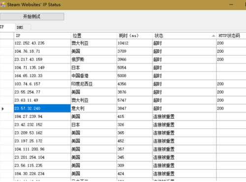This screenshot has width=246, height=182.
Task: Click the current row arrow indicator
Action: 2,109
